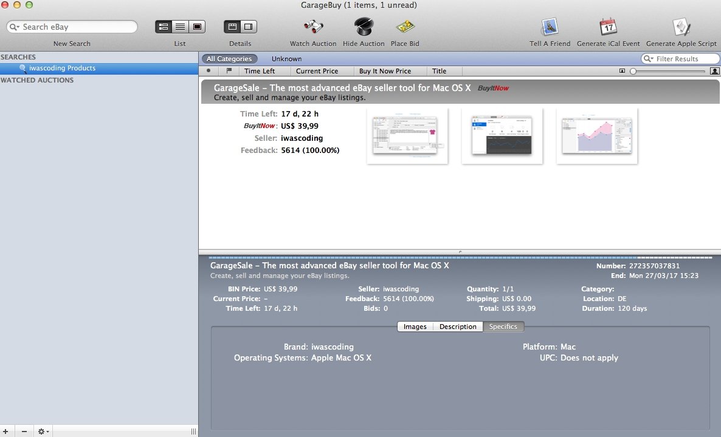Click the Place Bid money icon
721x437 pixels.
[405, 27]
